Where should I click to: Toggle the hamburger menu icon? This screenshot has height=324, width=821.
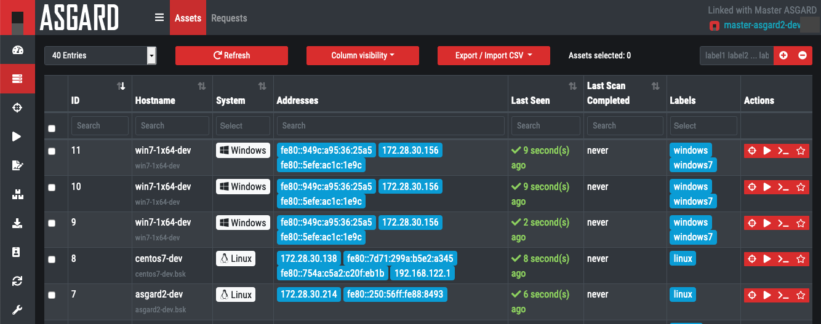point(159,18)
